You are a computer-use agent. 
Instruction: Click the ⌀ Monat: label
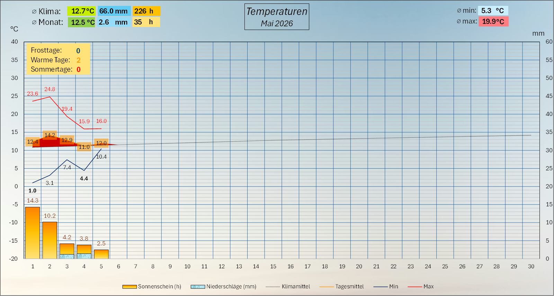47,23
